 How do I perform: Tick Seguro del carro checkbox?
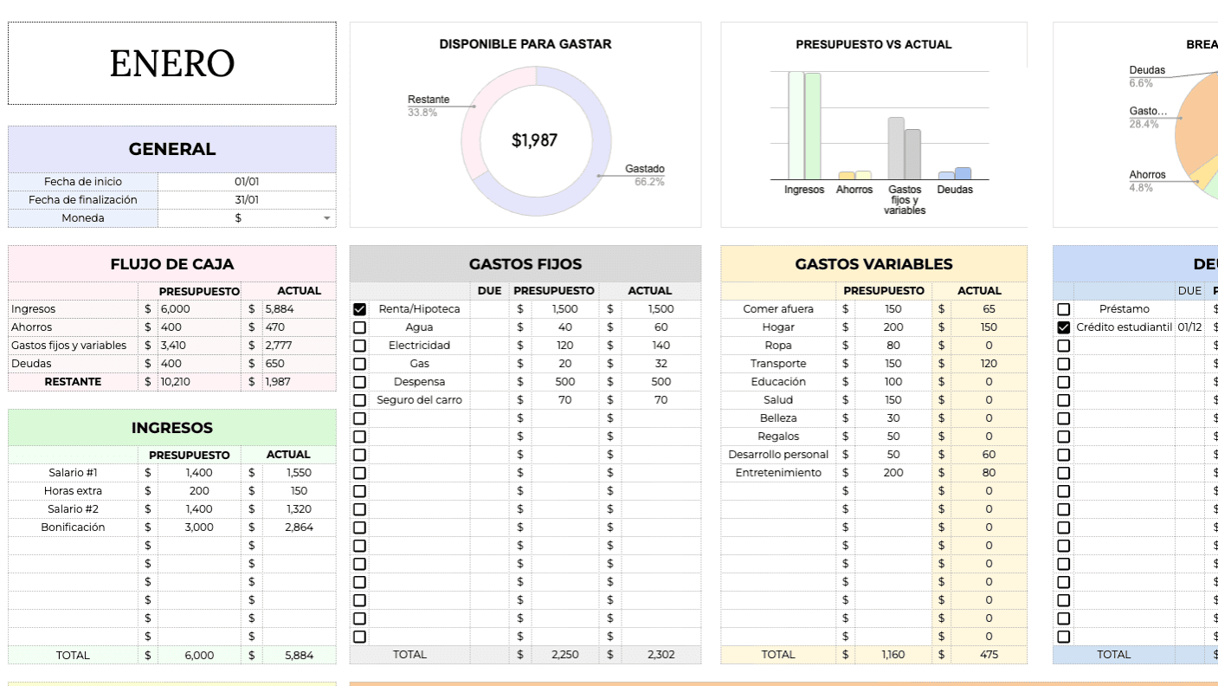(x=359, y=400)
